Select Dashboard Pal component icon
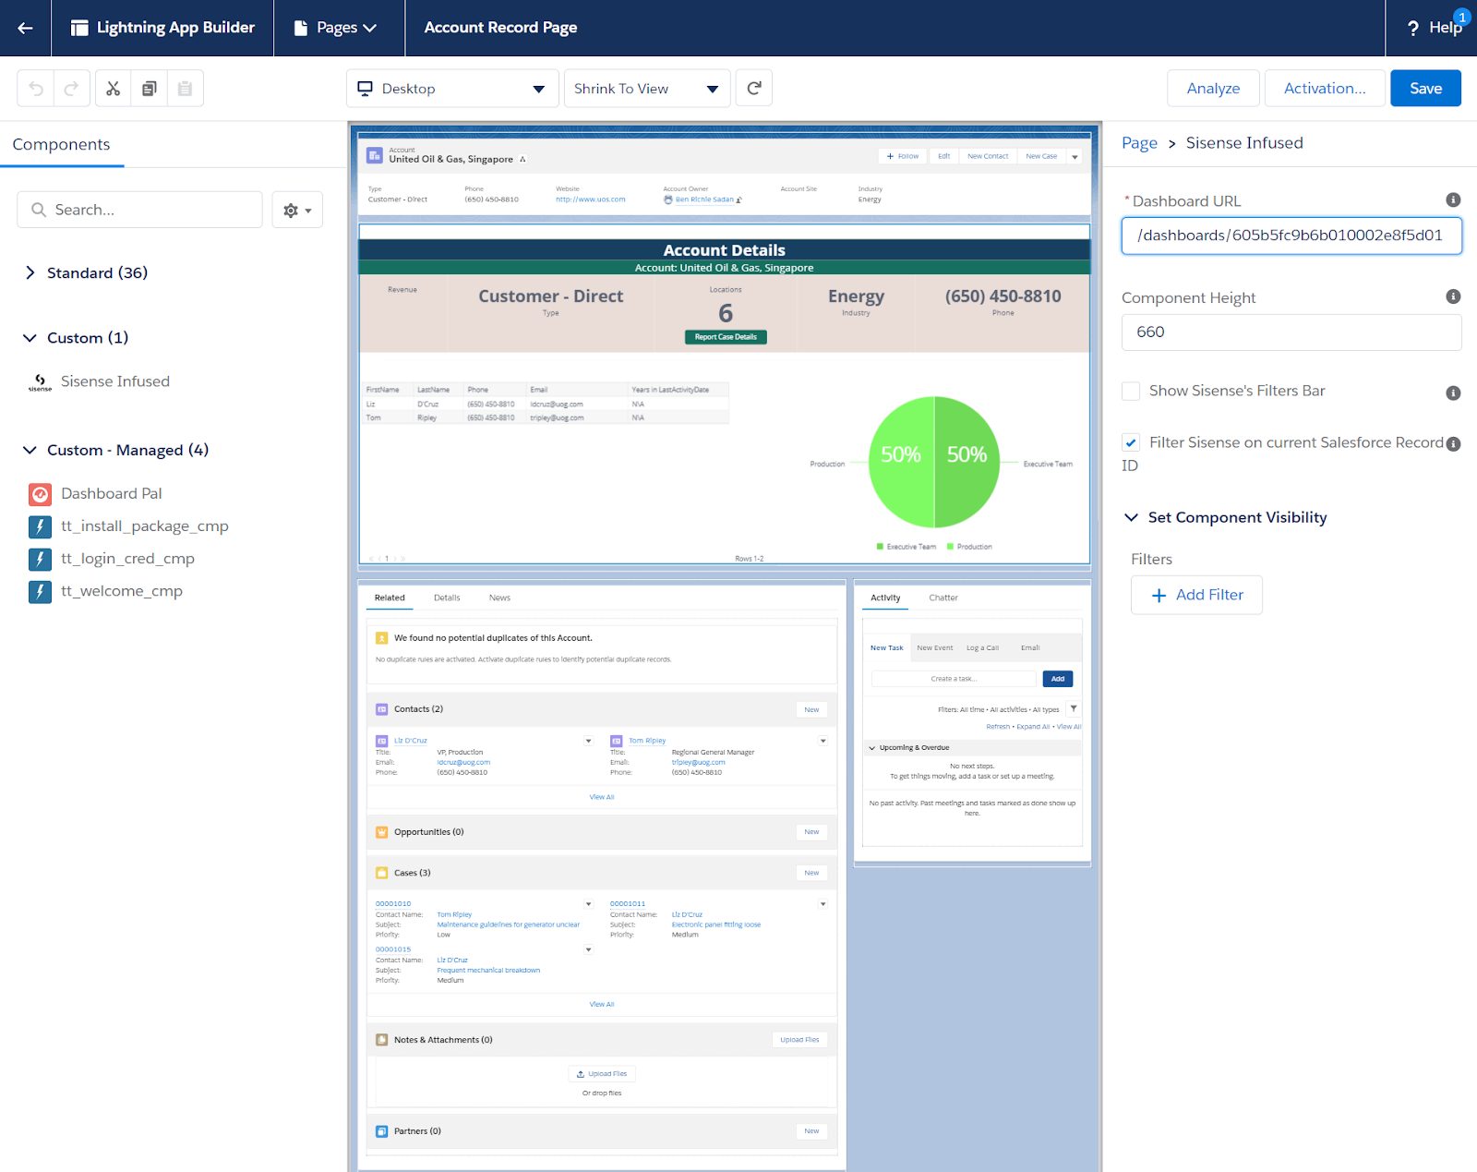1477x1172 pixels. [x=40, y=494]
